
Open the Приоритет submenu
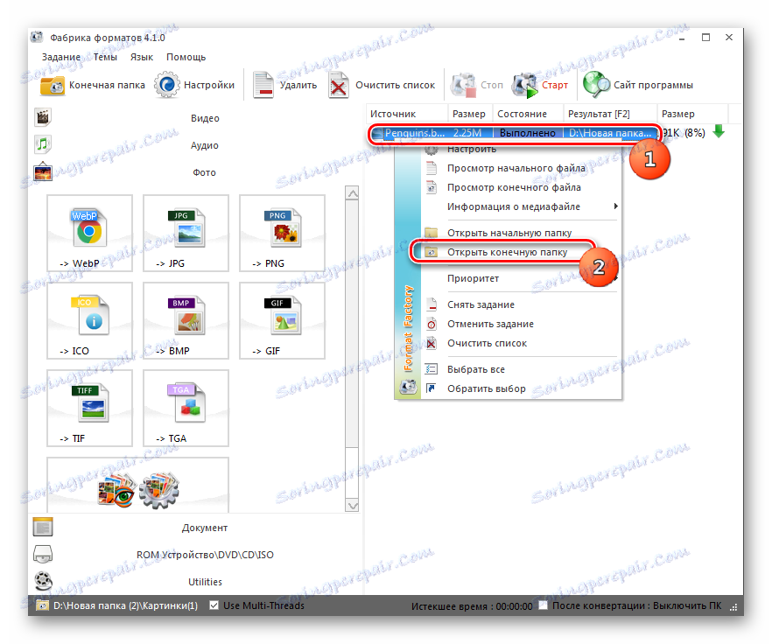point(521,278)
